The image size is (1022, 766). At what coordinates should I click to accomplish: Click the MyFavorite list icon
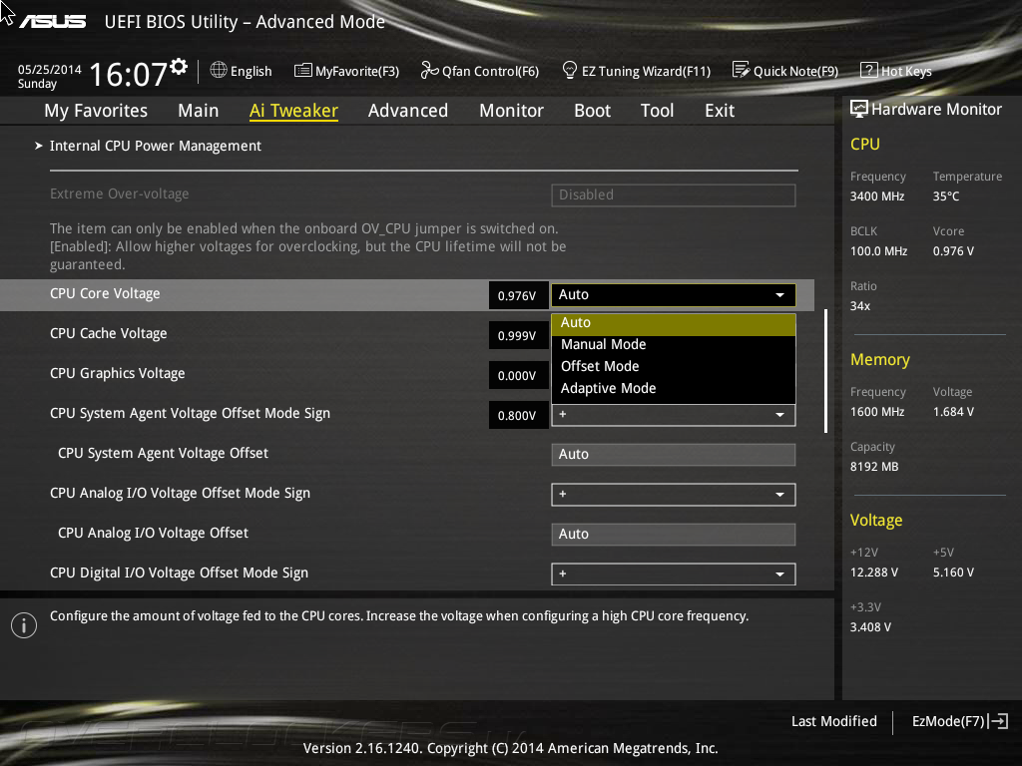[302, 71]
